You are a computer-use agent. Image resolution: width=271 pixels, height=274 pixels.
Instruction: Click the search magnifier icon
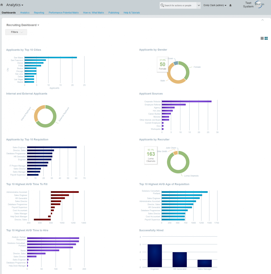tap(162, 5)
